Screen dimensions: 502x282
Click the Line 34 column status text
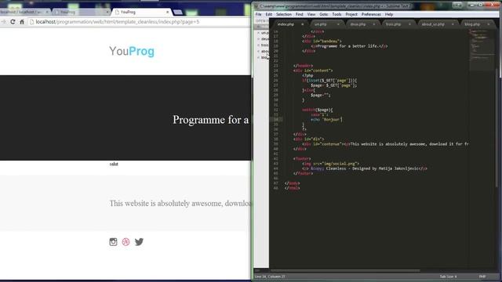click(270, 277)
